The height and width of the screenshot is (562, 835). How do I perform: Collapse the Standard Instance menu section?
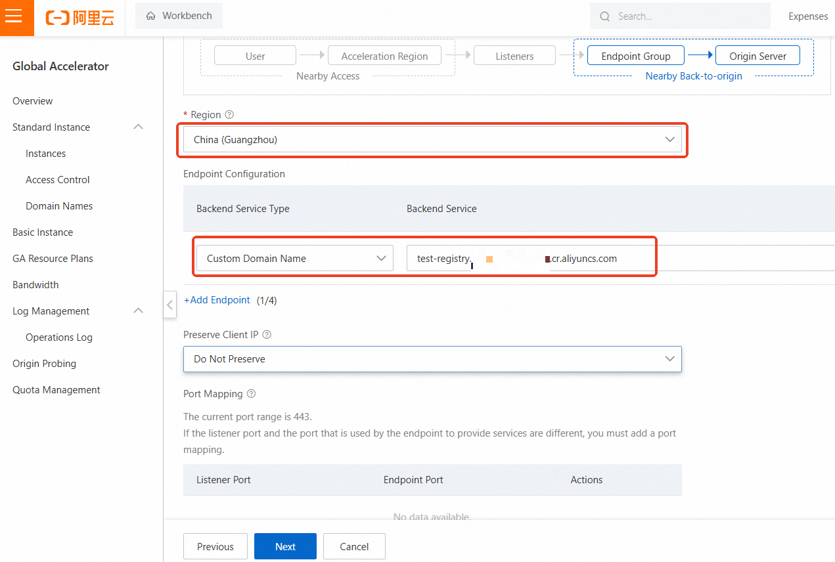(139, 127)
